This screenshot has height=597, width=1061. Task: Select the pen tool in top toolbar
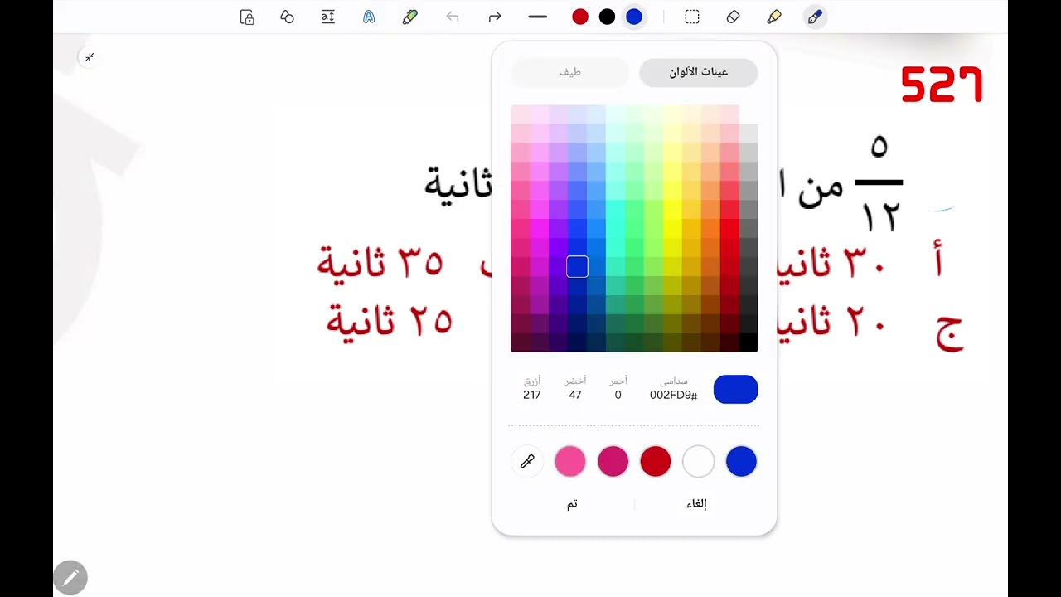(815, 17)
